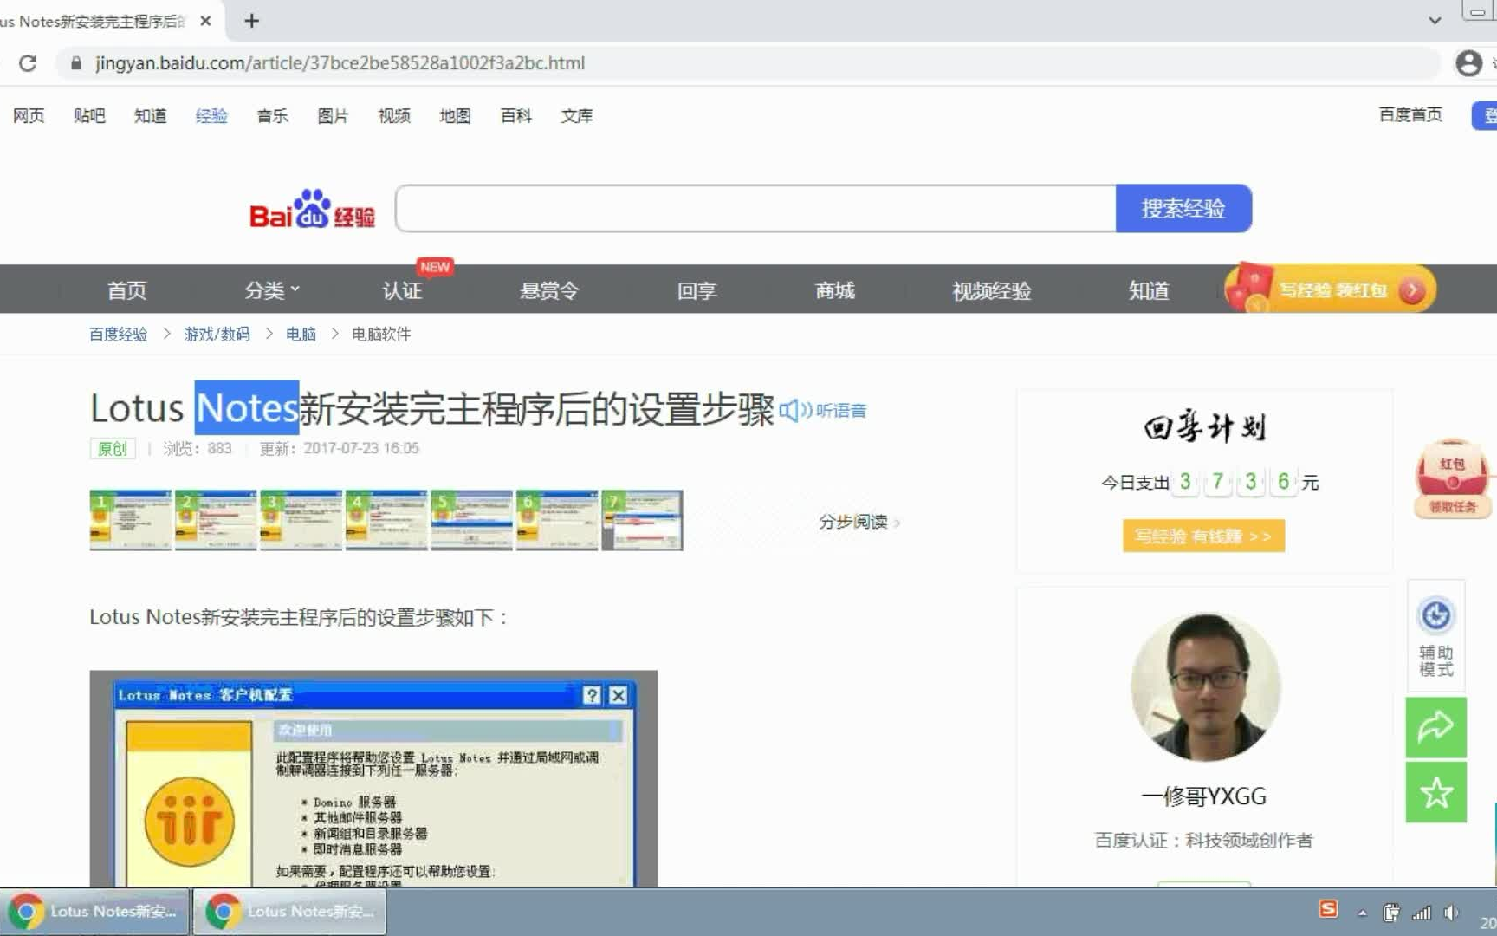
Task: Click the 回享计划 heading
Action: click(1204, 427)
